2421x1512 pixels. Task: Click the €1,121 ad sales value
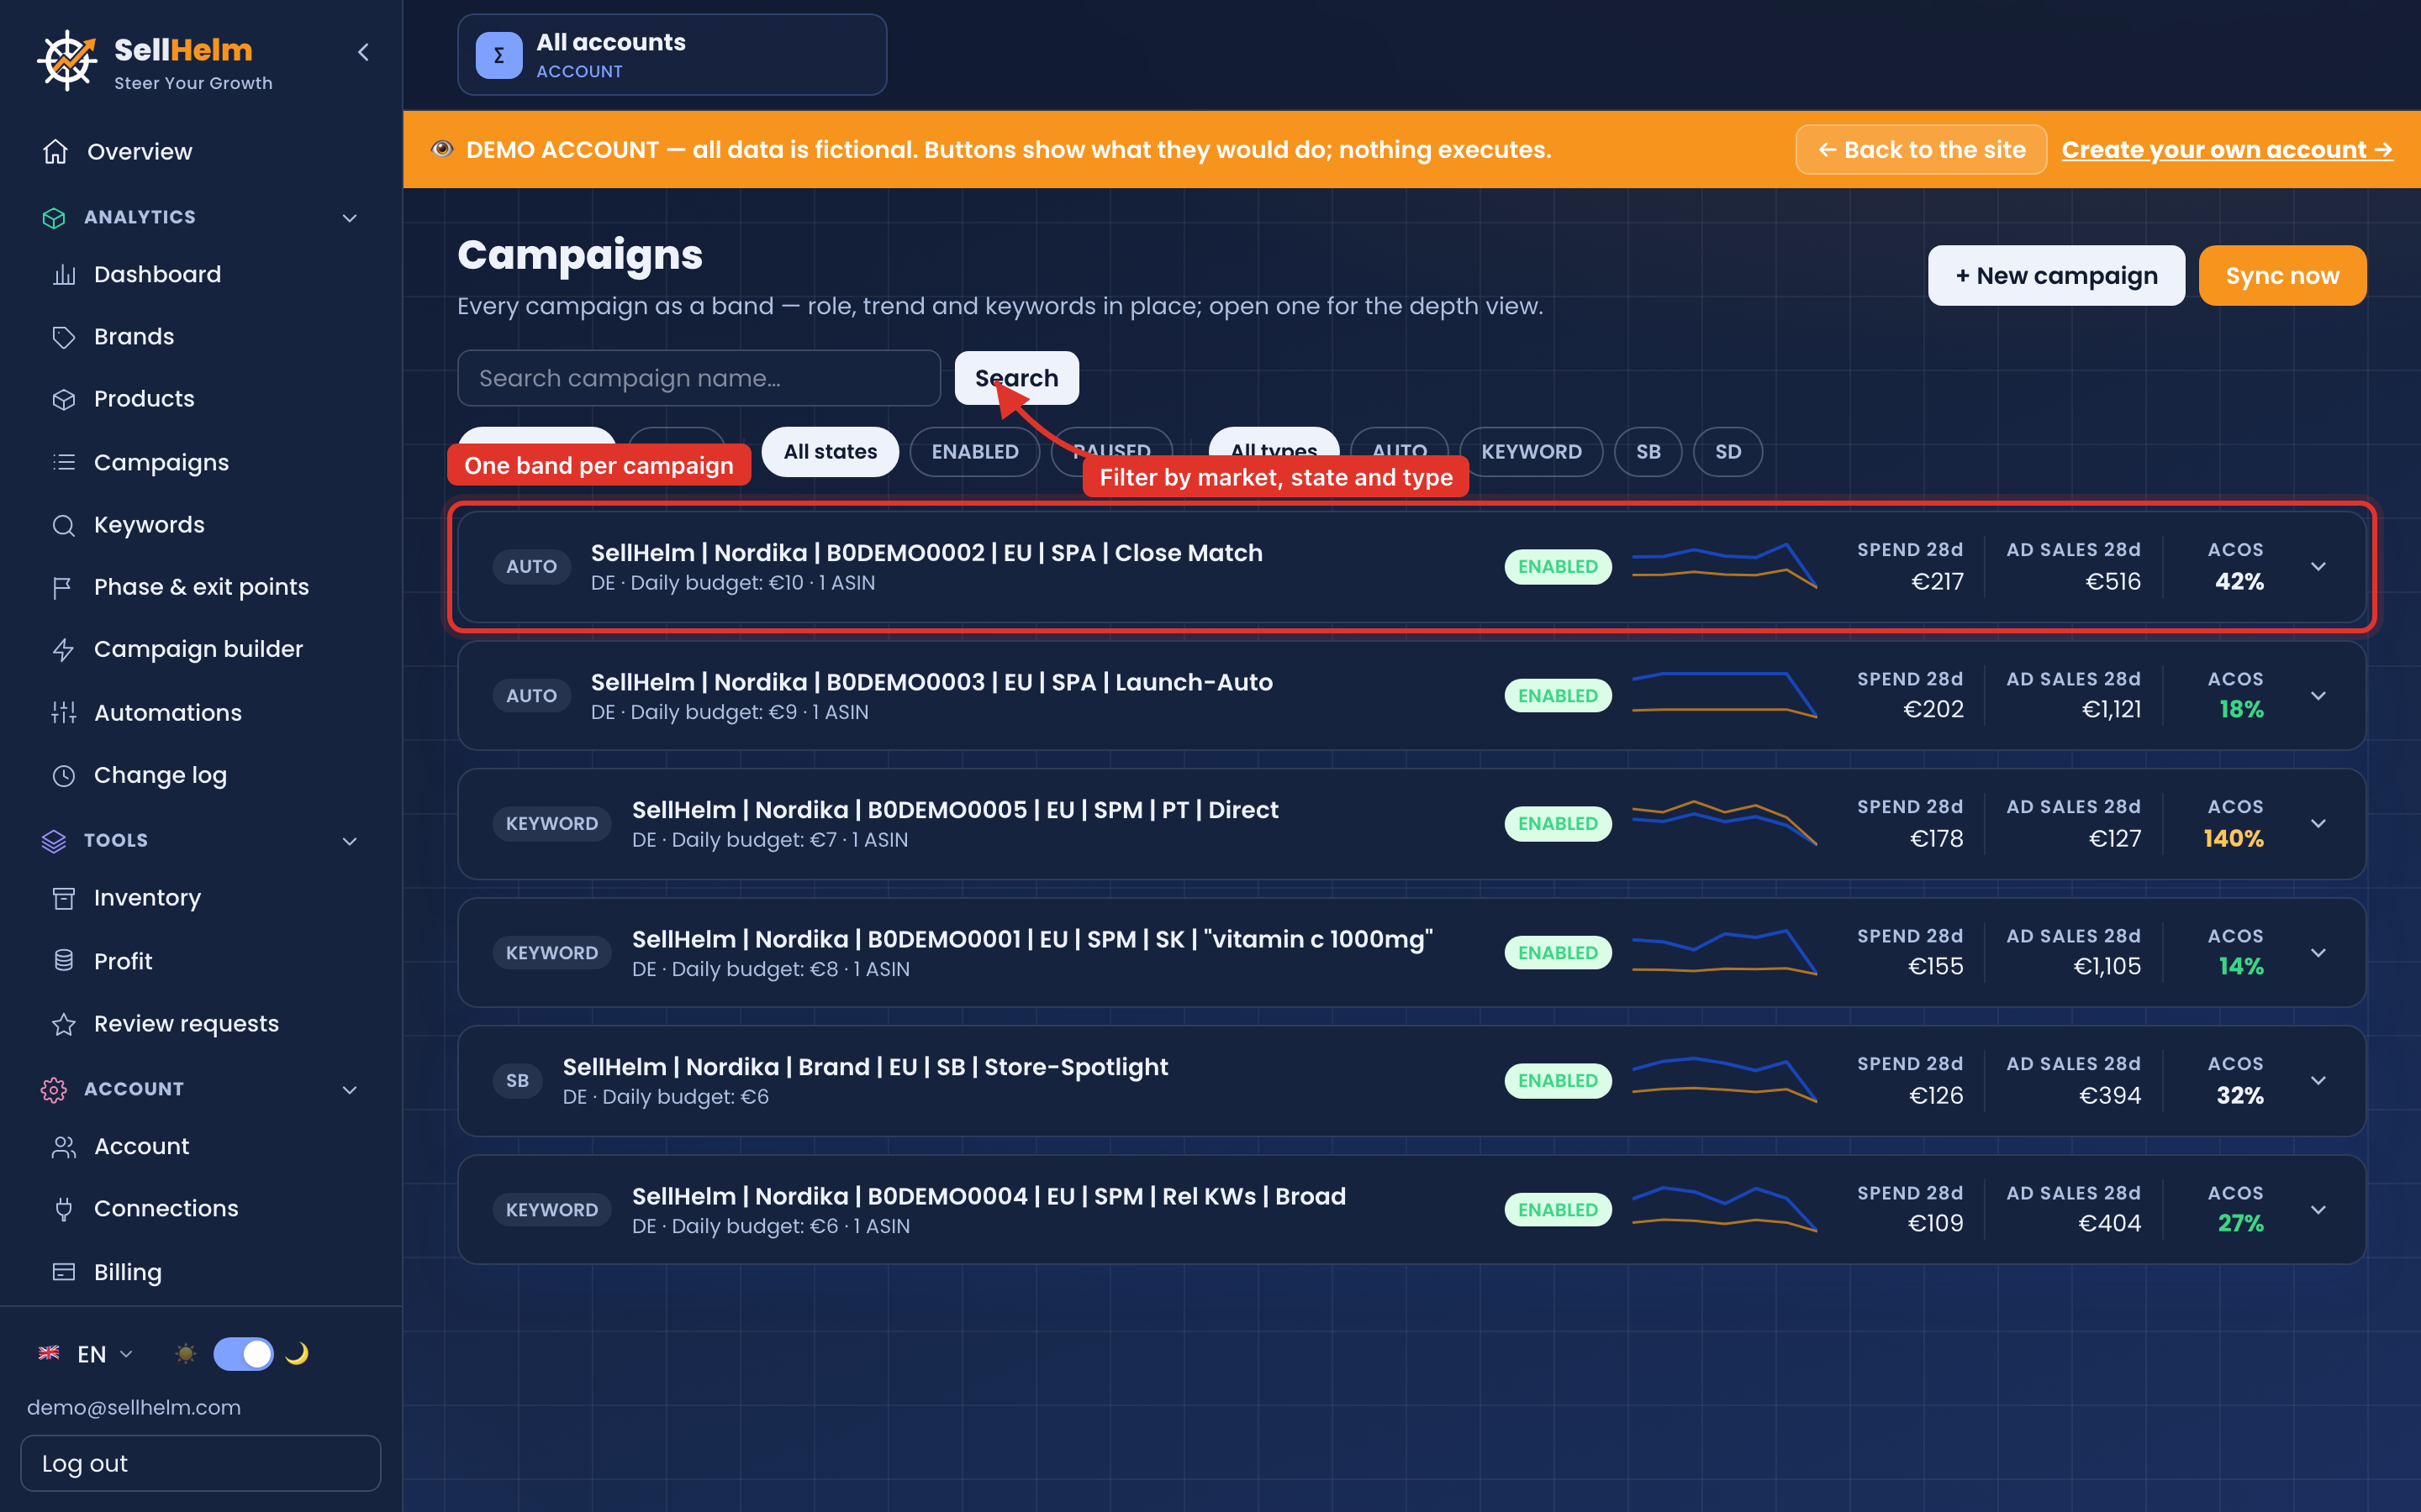(x=2111, y=710)
